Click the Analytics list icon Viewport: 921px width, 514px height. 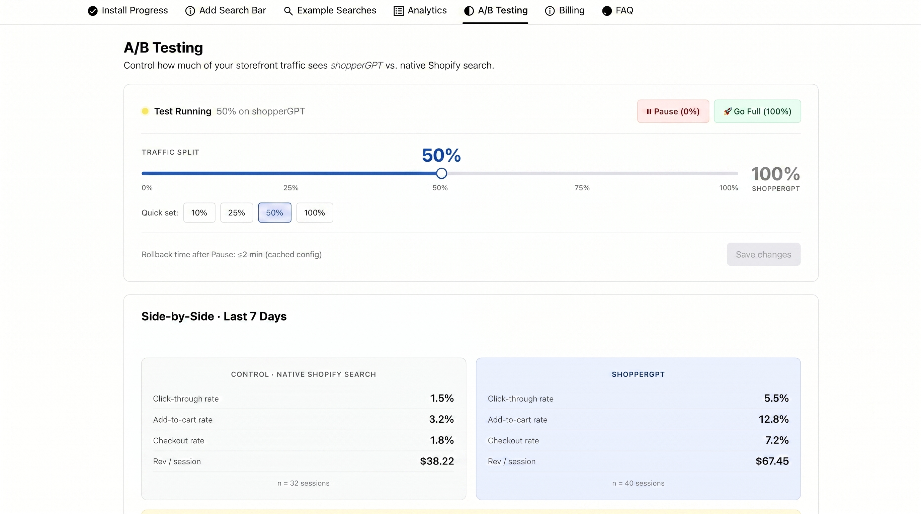coord(399,11)
